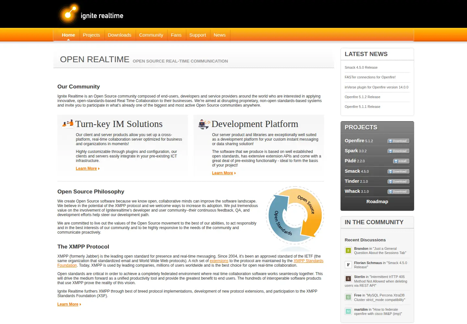Download Smack 4.5.0

(399, 171)
